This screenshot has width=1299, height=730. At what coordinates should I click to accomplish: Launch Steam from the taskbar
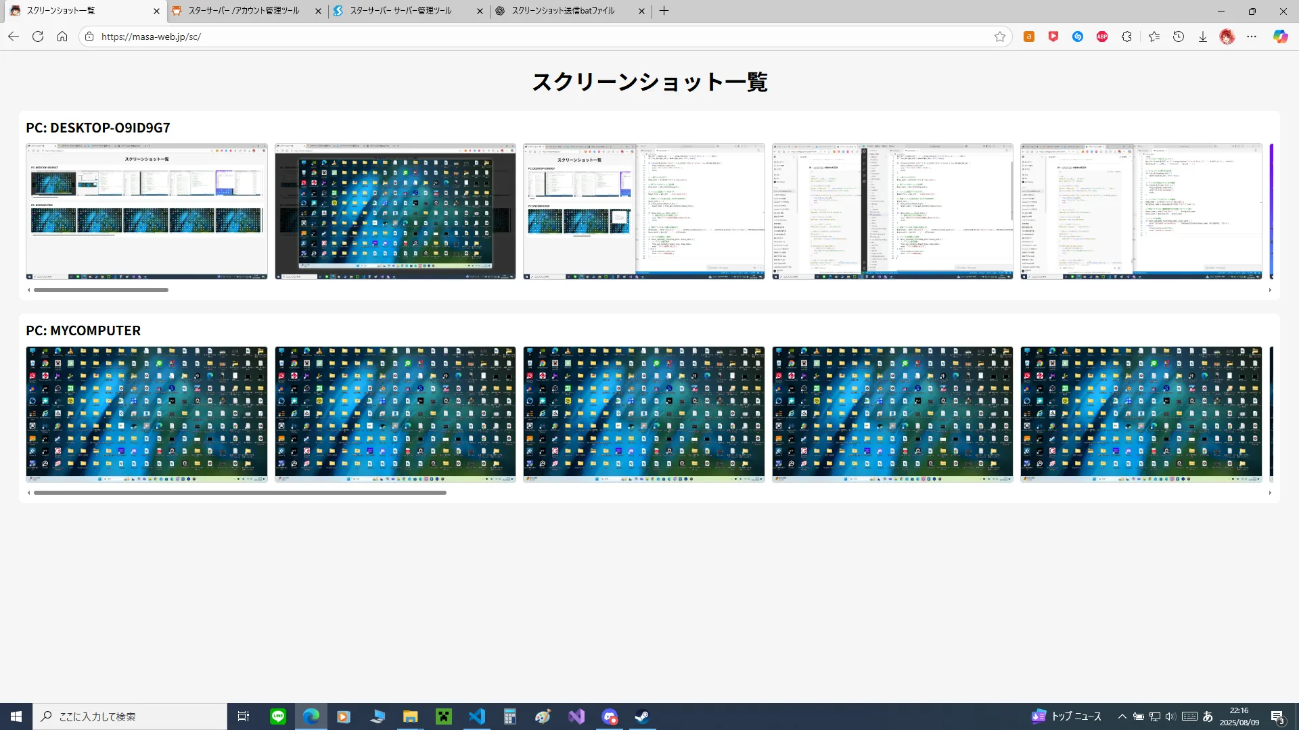(642, 716)
